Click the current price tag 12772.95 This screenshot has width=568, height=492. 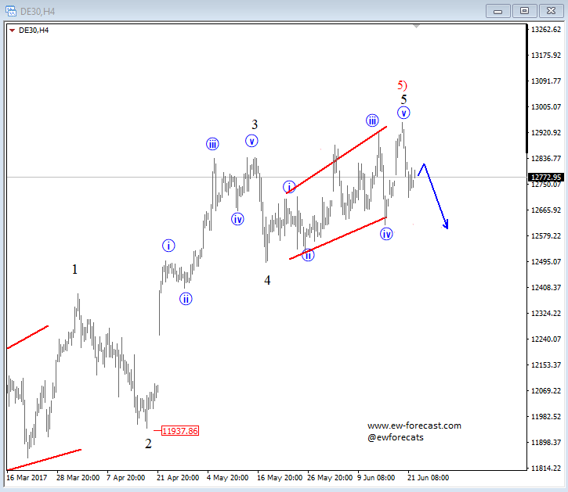click(545, 178)
